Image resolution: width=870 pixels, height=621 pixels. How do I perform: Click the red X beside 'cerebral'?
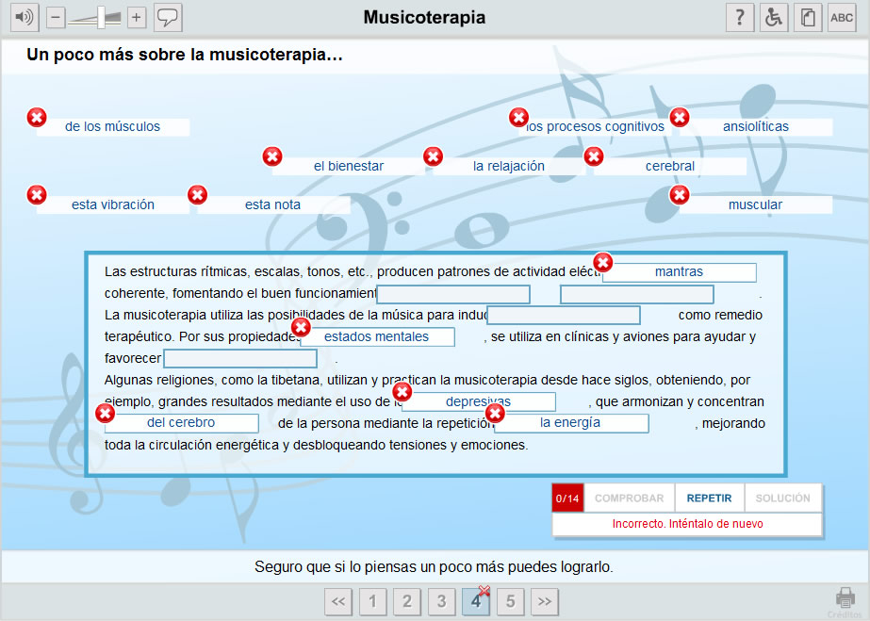point(594,157)
